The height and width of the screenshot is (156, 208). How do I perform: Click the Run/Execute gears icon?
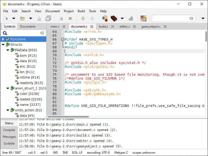131,18
